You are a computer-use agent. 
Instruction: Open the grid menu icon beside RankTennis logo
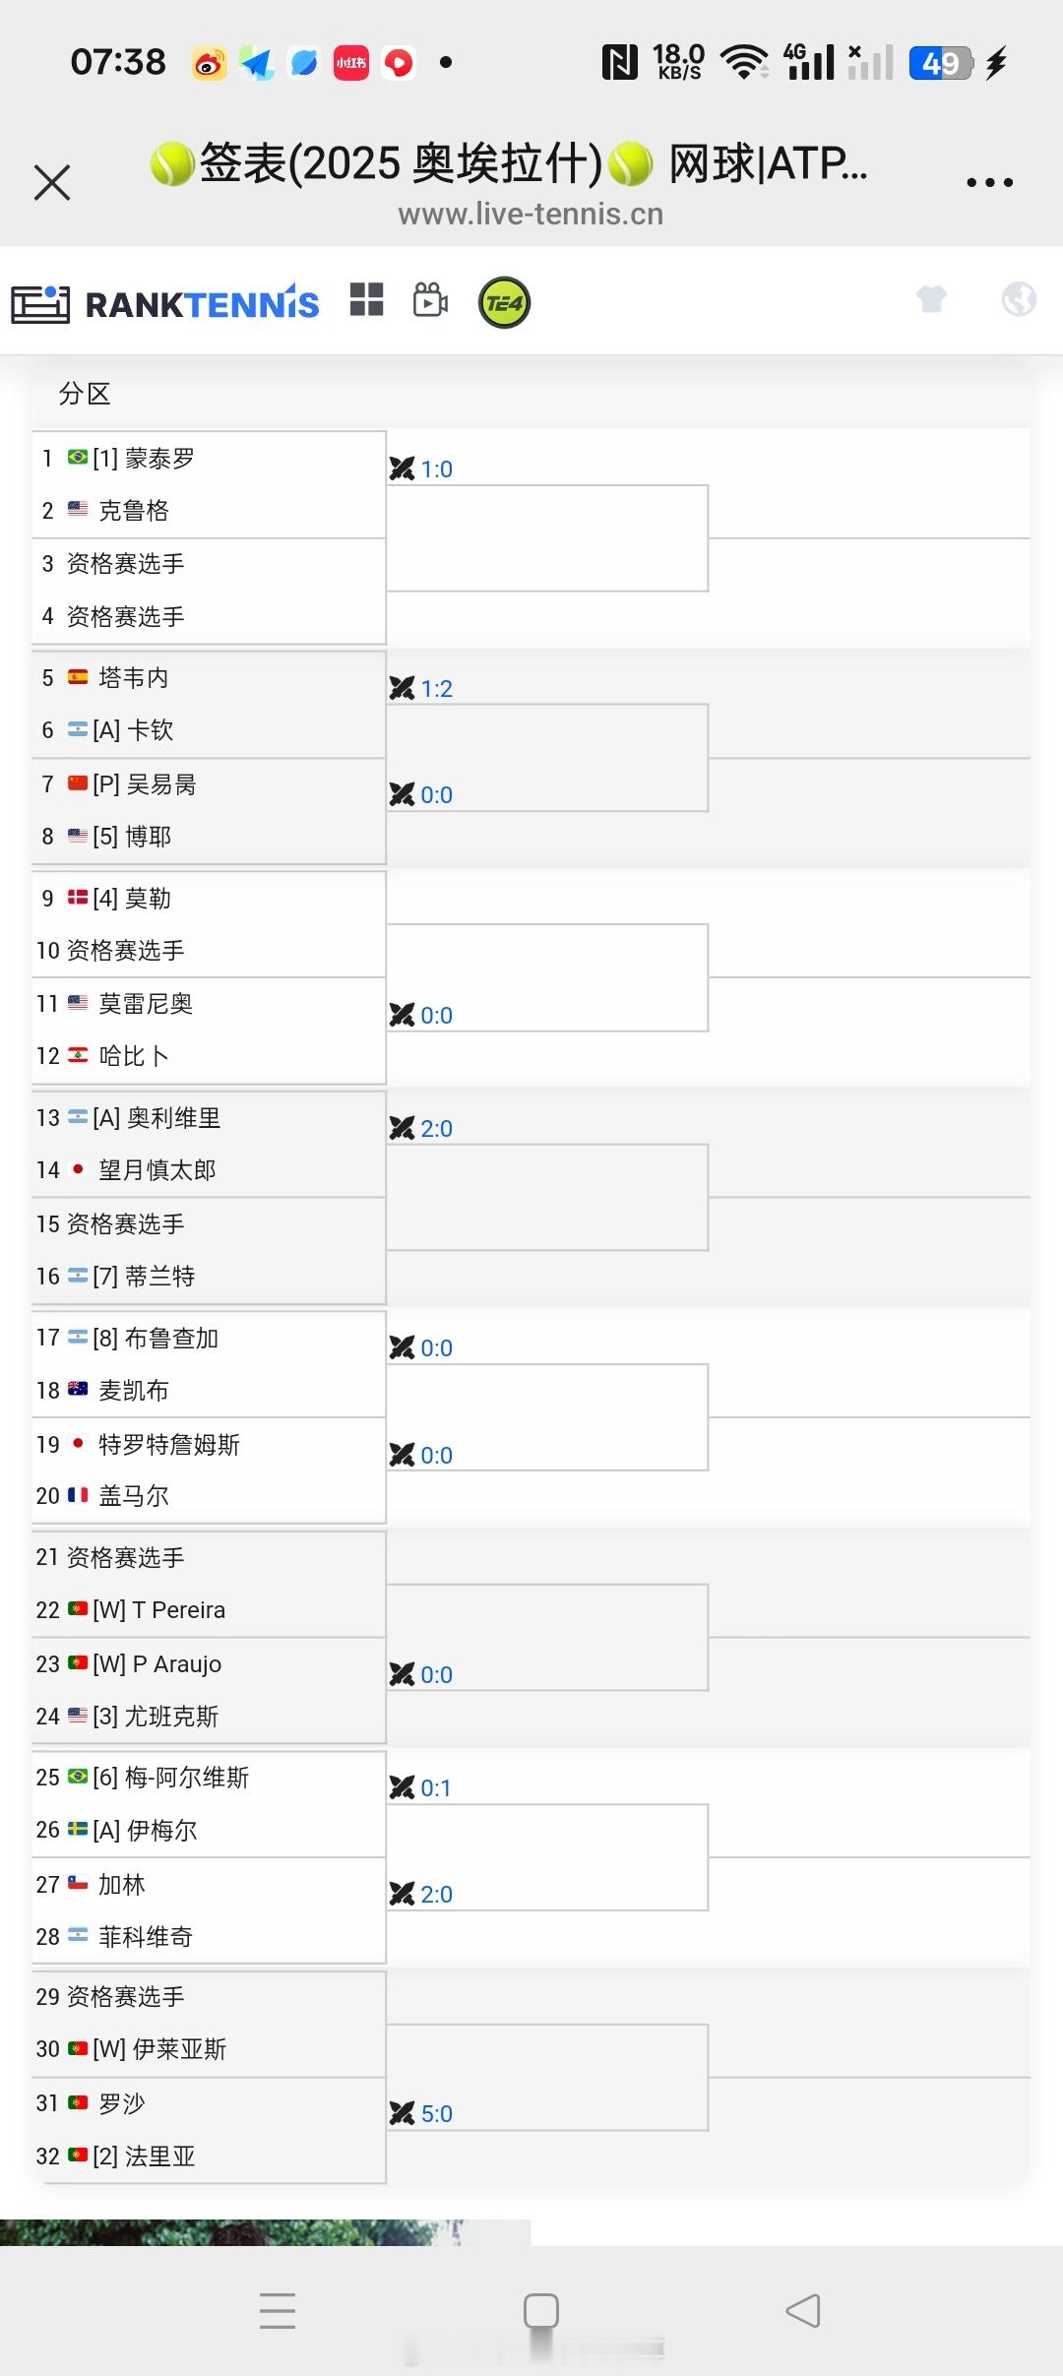click(367, 299)
